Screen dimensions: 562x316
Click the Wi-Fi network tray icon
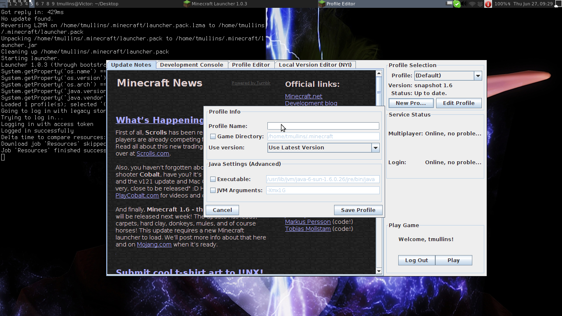pos(472,4)
